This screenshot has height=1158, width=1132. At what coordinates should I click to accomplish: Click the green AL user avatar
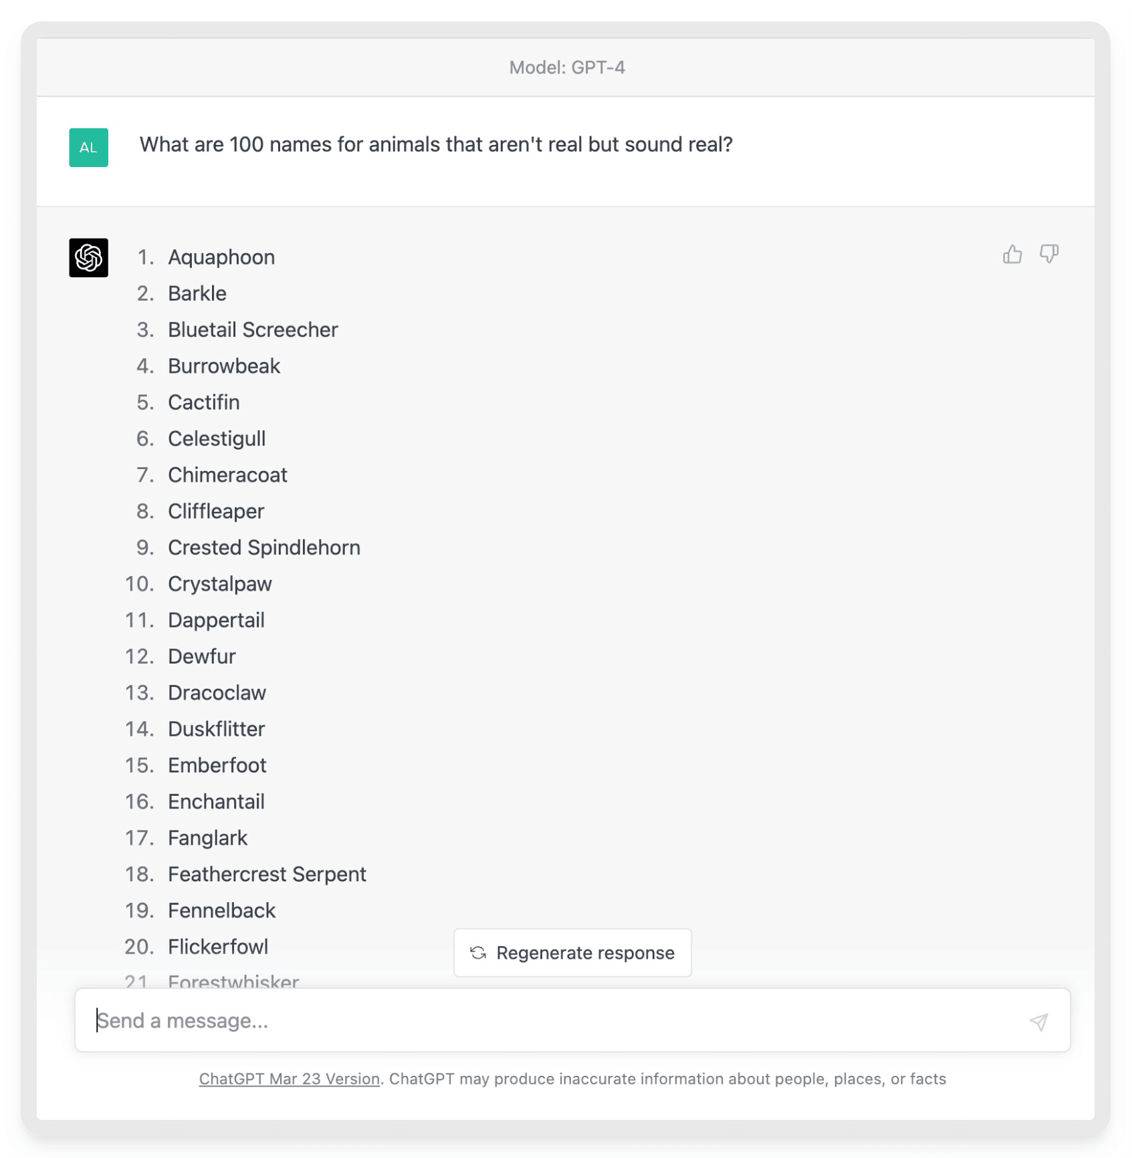88,147
